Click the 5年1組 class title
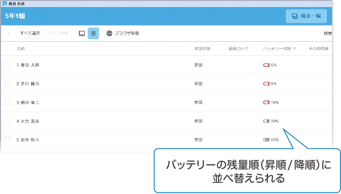 [15, 16]
